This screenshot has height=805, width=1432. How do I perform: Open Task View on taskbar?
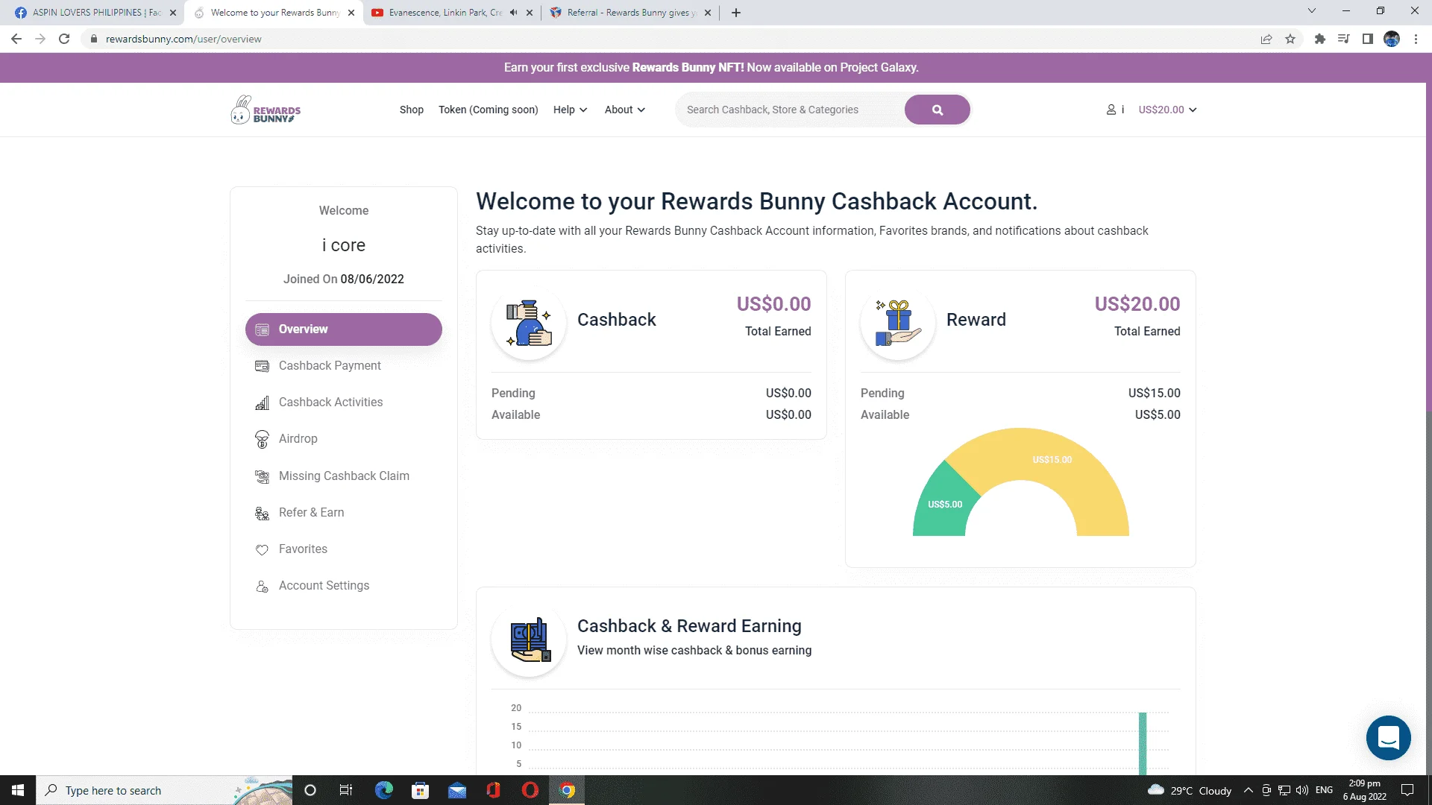coord(346,790)
